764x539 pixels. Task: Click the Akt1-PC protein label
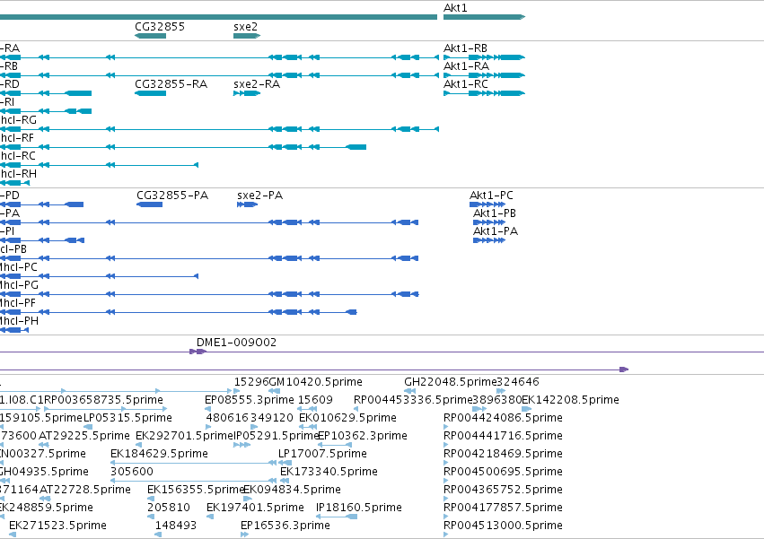491,196
